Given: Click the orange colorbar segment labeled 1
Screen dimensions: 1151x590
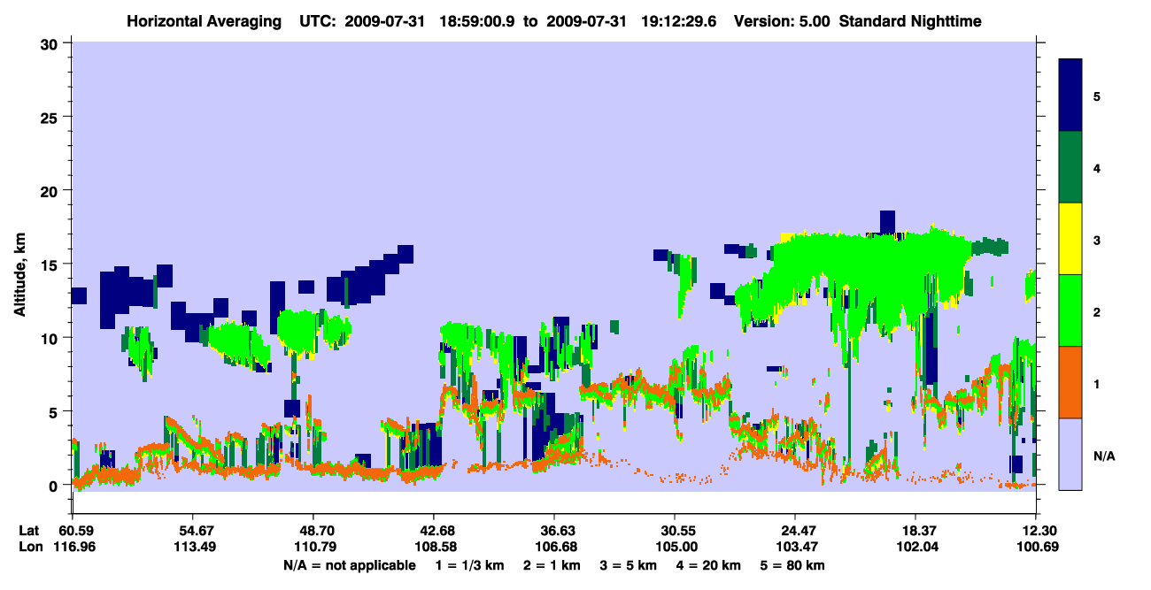Looking at the screenshot, I should [1070, 382].
